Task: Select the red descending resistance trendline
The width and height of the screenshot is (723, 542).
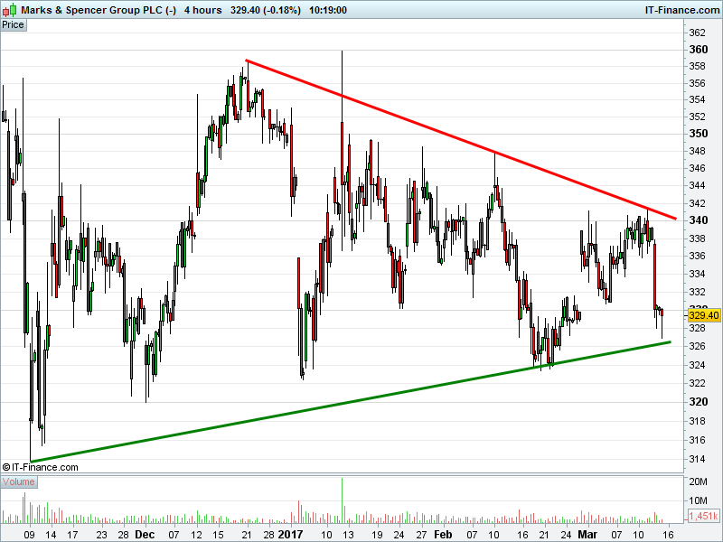Action: pyautogui.click(x=461, y=140)
